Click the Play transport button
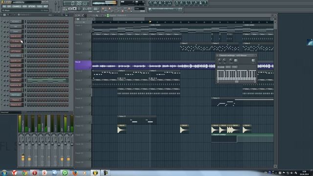 (70, 9)
